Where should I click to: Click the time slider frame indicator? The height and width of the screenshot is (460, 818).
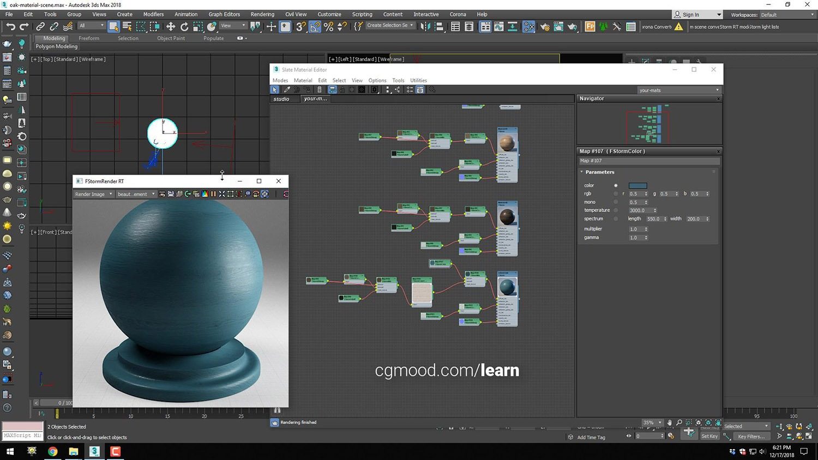pos(57,414)
